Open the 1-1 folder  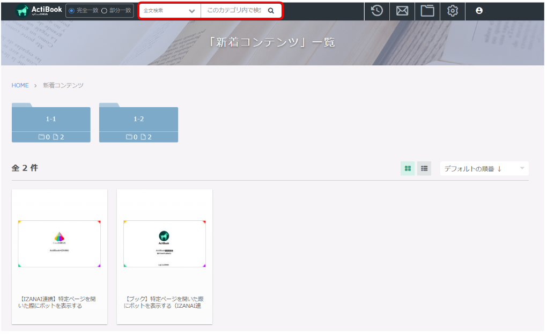(x=51, y=122)
